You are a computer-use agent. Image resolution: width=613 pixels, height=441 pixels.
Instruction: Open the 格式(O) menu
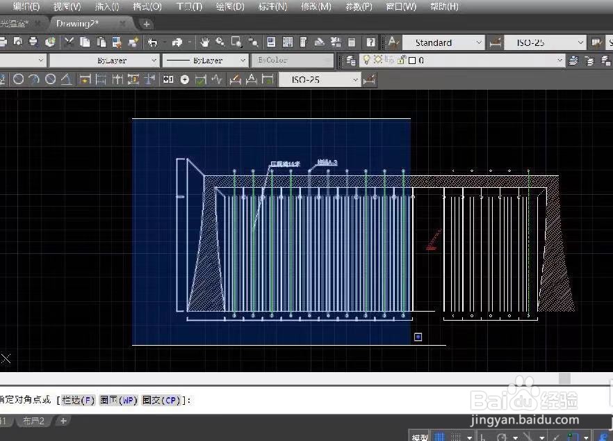[147, 6]
